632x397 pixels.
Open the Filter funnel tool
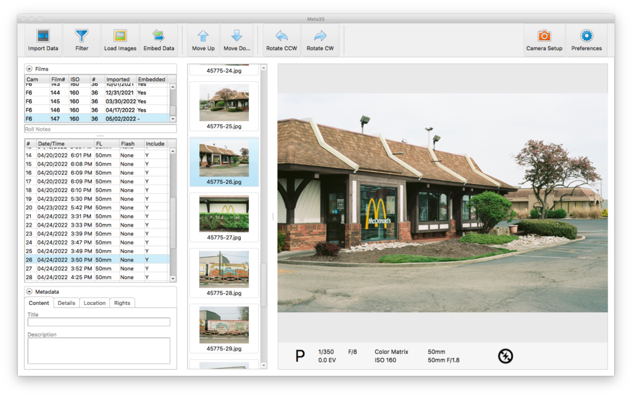pos(81,36)
